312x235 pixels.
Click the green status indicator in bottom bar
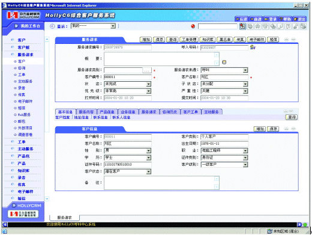[x=305, y=225]
